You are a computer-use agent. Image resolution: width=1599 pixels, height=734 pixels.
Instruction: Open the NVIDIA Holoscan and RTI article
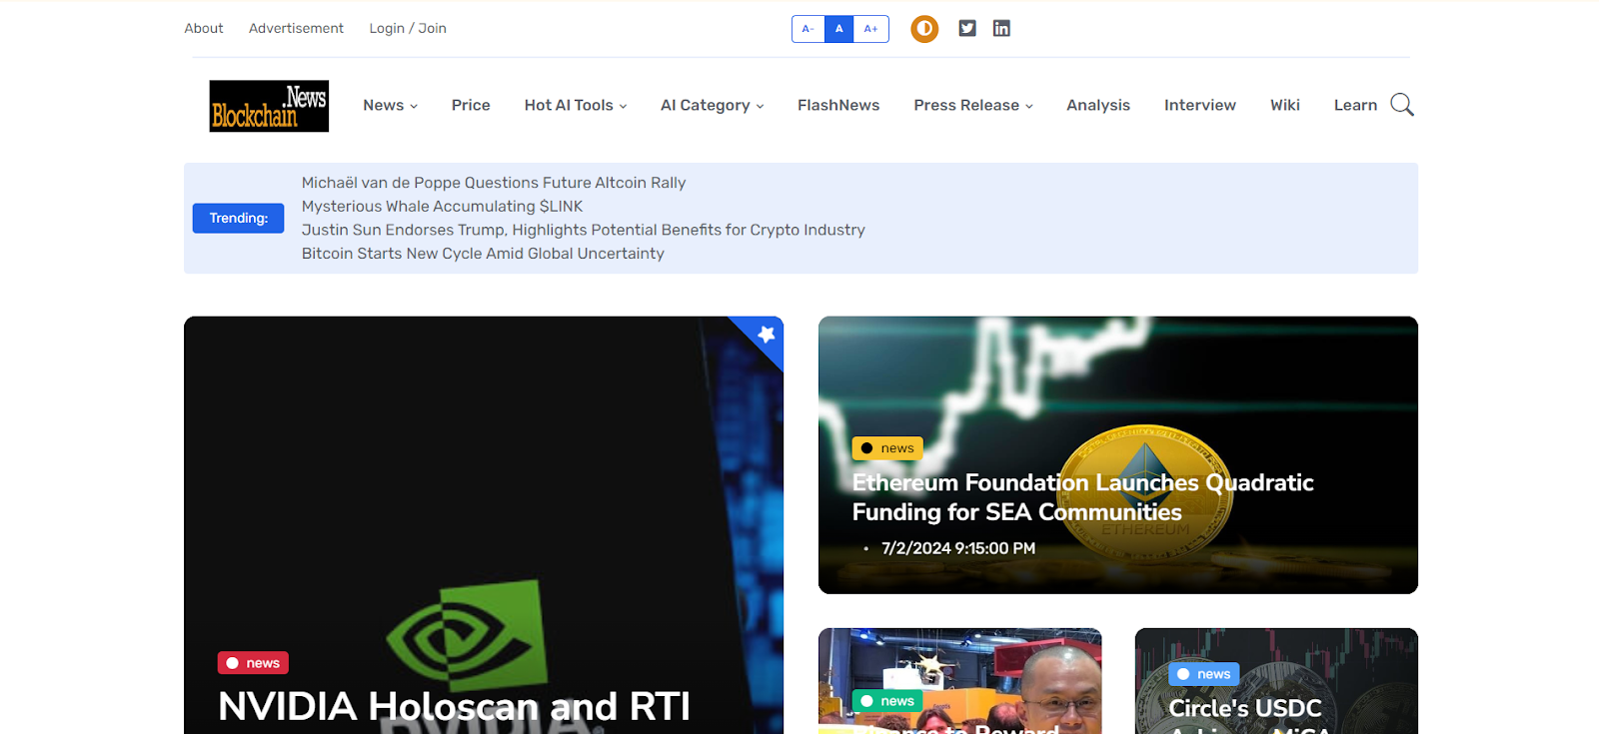(455, 707)
